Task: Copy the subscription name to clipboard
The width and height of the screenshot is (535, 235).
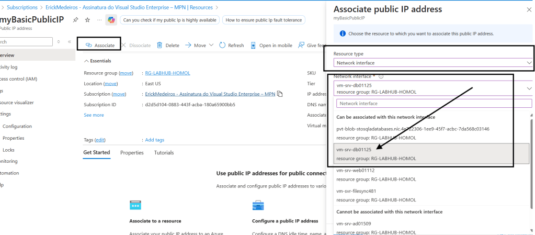Action: 280,94
